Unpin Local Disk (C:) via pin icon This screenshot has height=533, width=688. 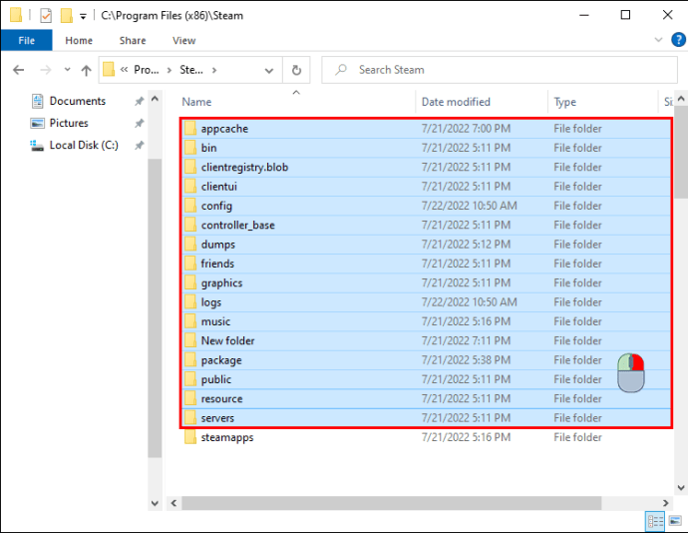point(139,146)
